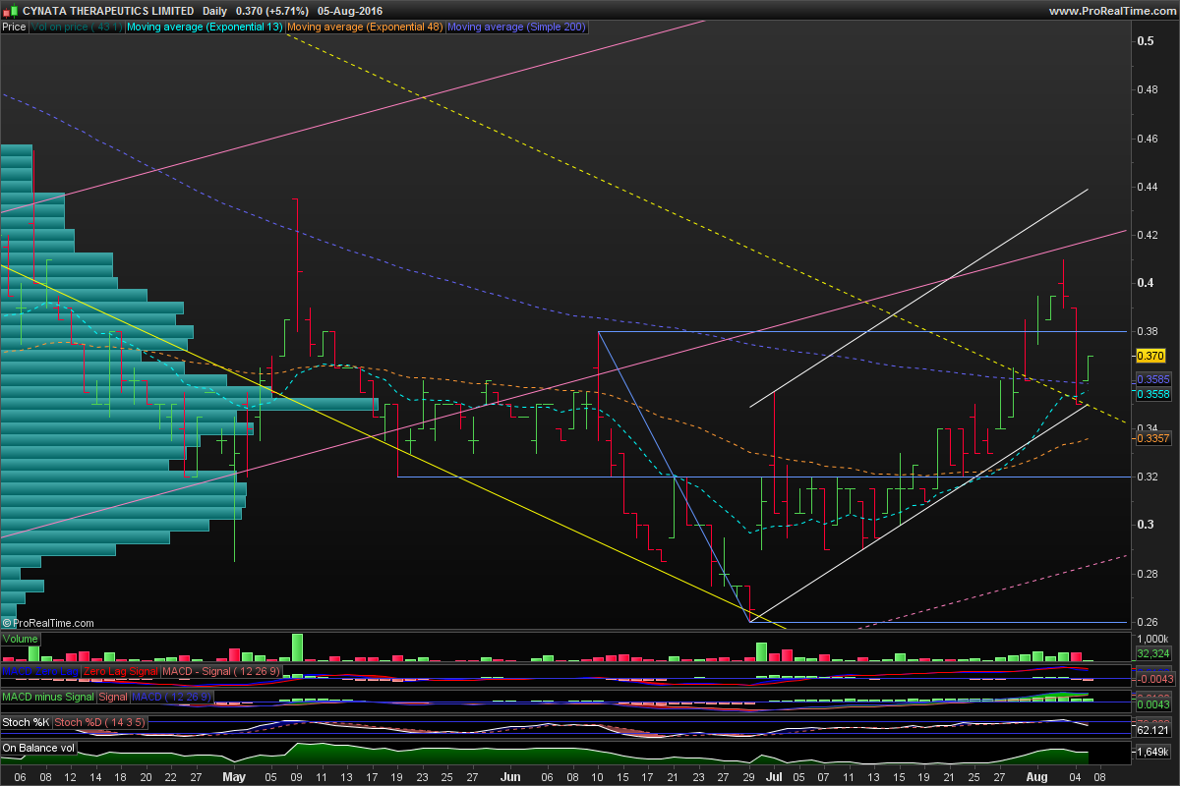Select the MACD Zero Lag label
The image size is (1180, 786).
click(x=40, y=671)
